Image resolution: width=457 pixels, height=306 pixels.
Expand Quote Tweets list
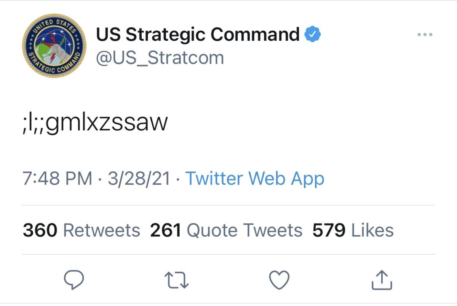(x=226, y=230)
